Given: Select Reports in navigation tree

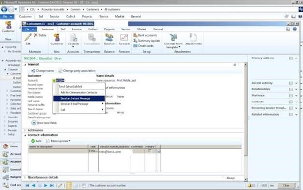Looking at the screenshot, I should click(x=13, y=126).
